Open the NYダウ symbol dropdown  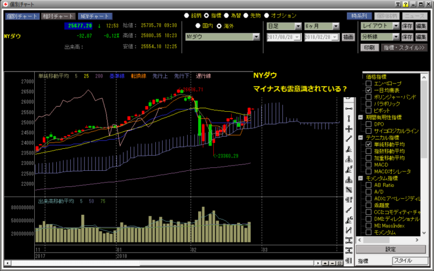point(256,37)
